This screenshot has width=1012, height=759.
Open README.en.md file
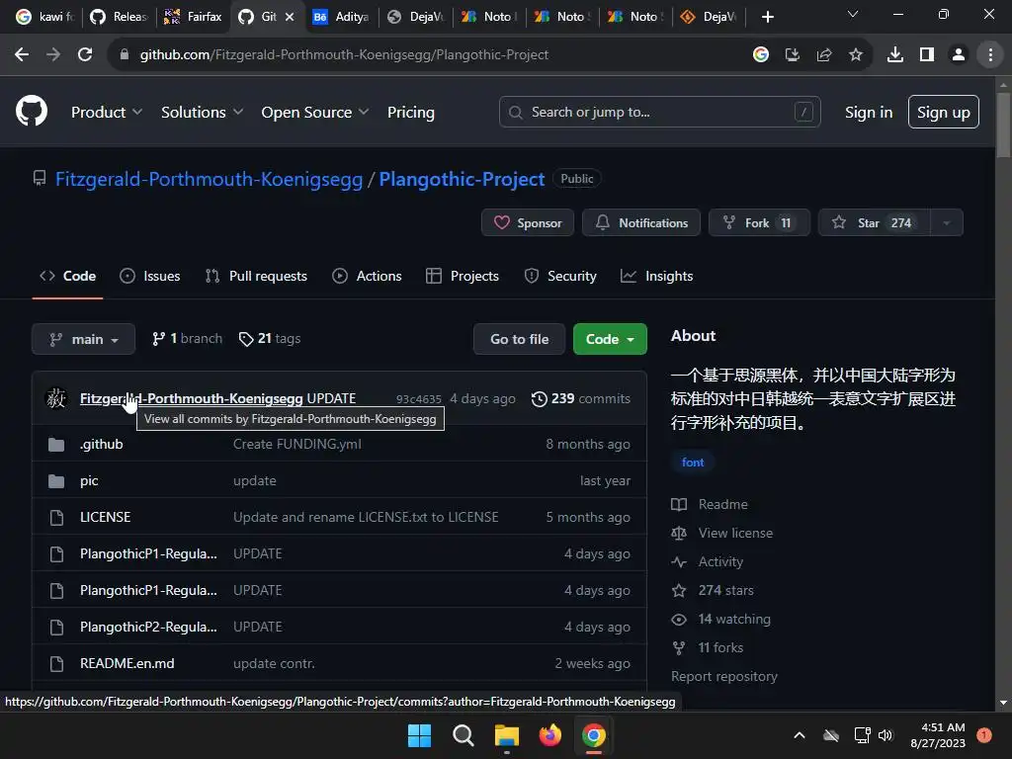tap(127, 663)
